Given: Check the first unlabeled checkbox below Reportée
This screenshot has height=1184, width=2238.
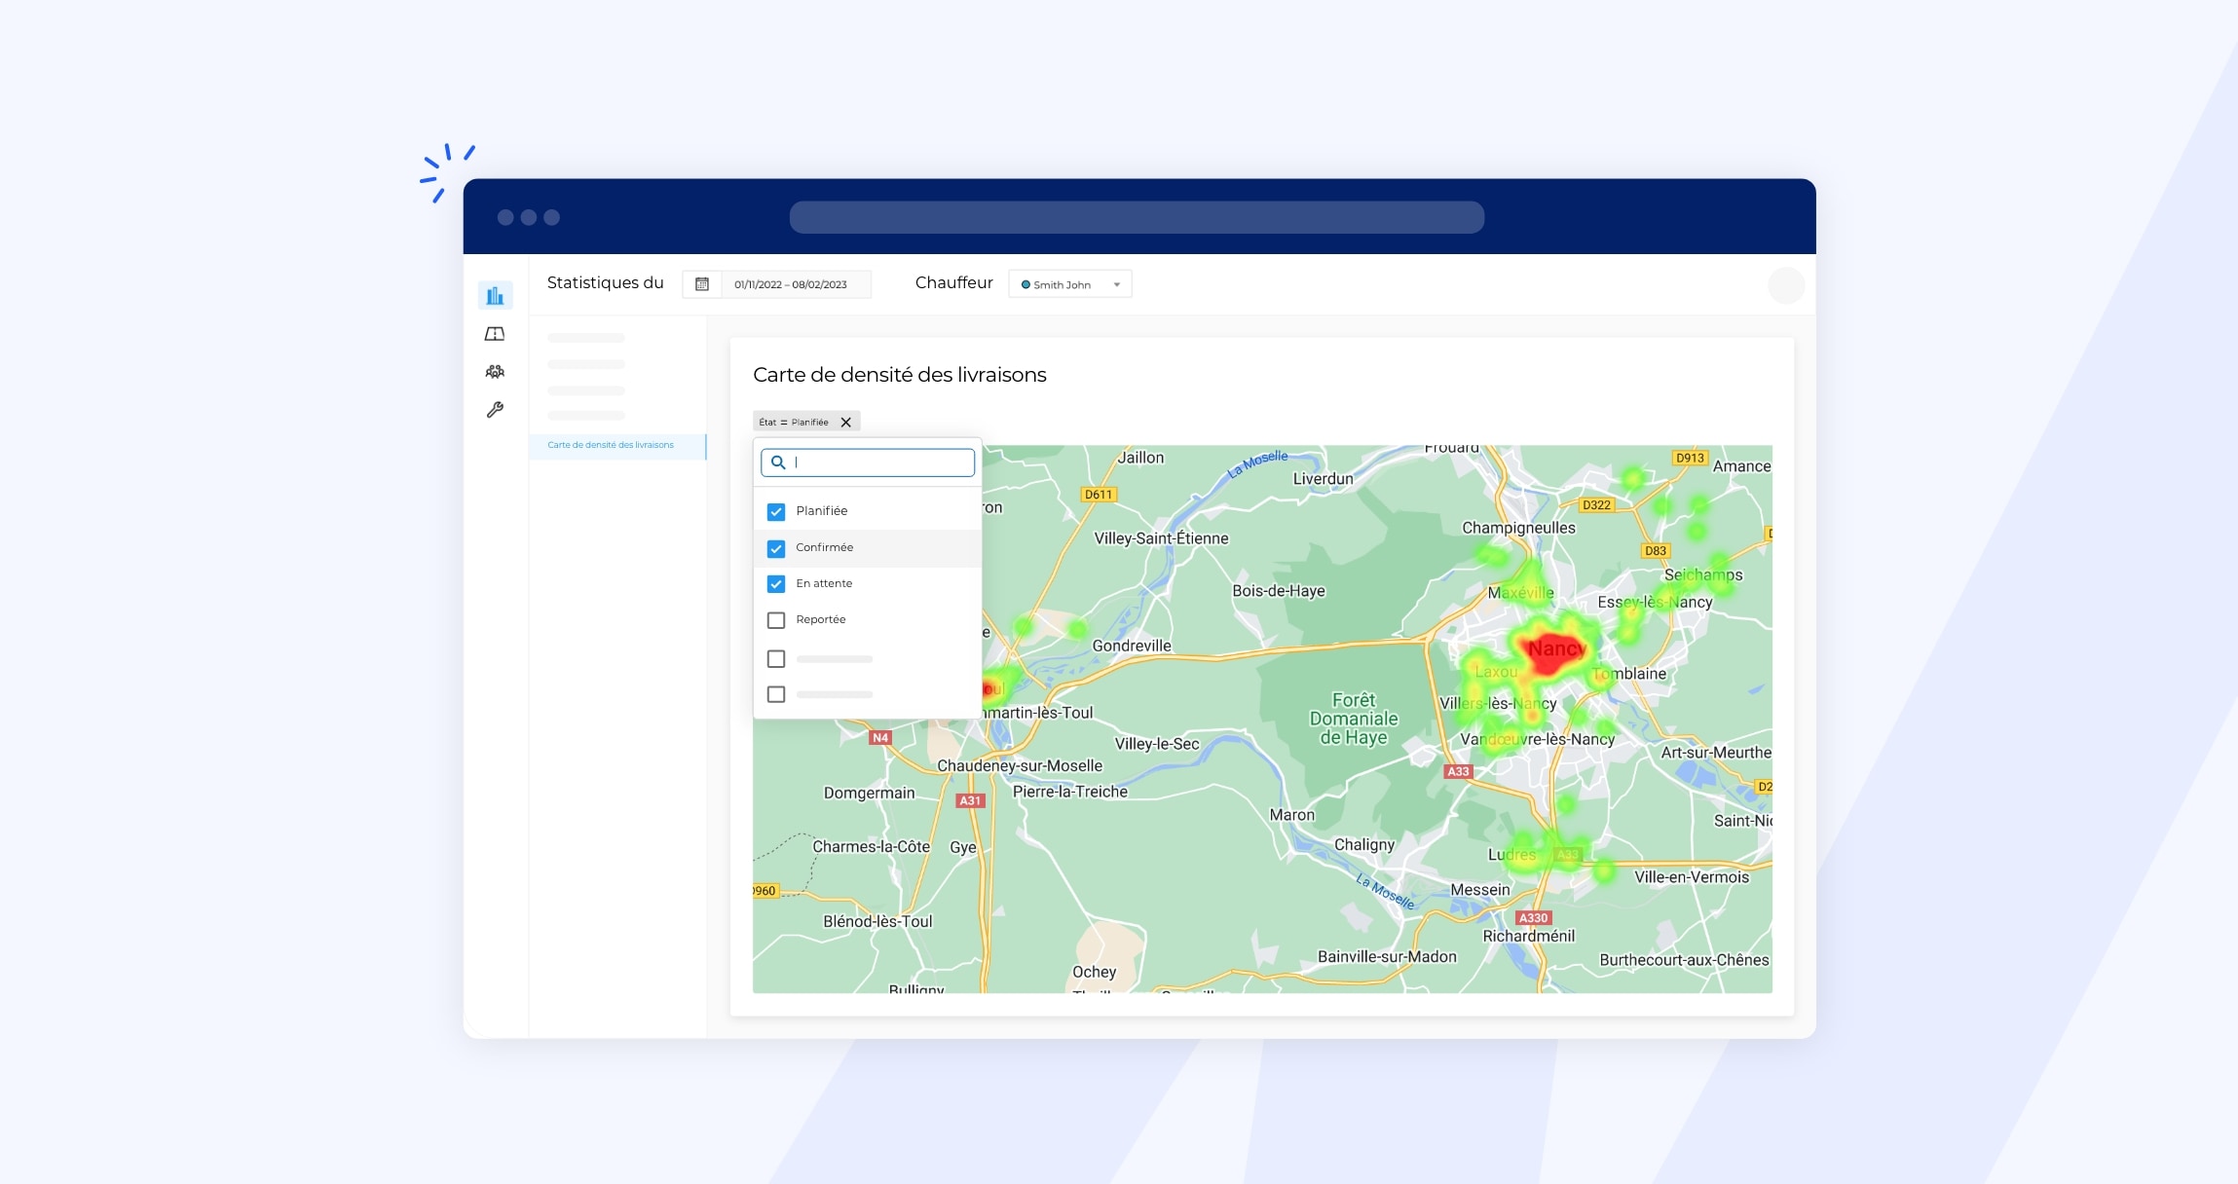Looking at the screenshot, I should point(776,659).
